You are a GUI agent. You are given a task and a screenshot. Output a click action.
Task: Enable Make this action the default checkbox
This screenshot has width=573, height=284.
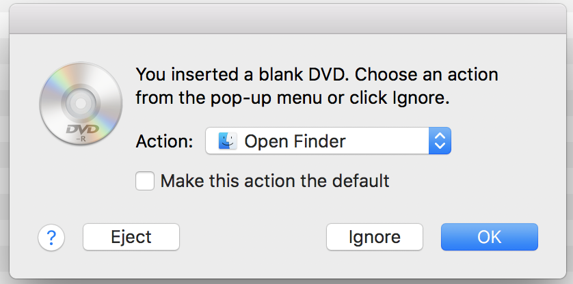145,181
